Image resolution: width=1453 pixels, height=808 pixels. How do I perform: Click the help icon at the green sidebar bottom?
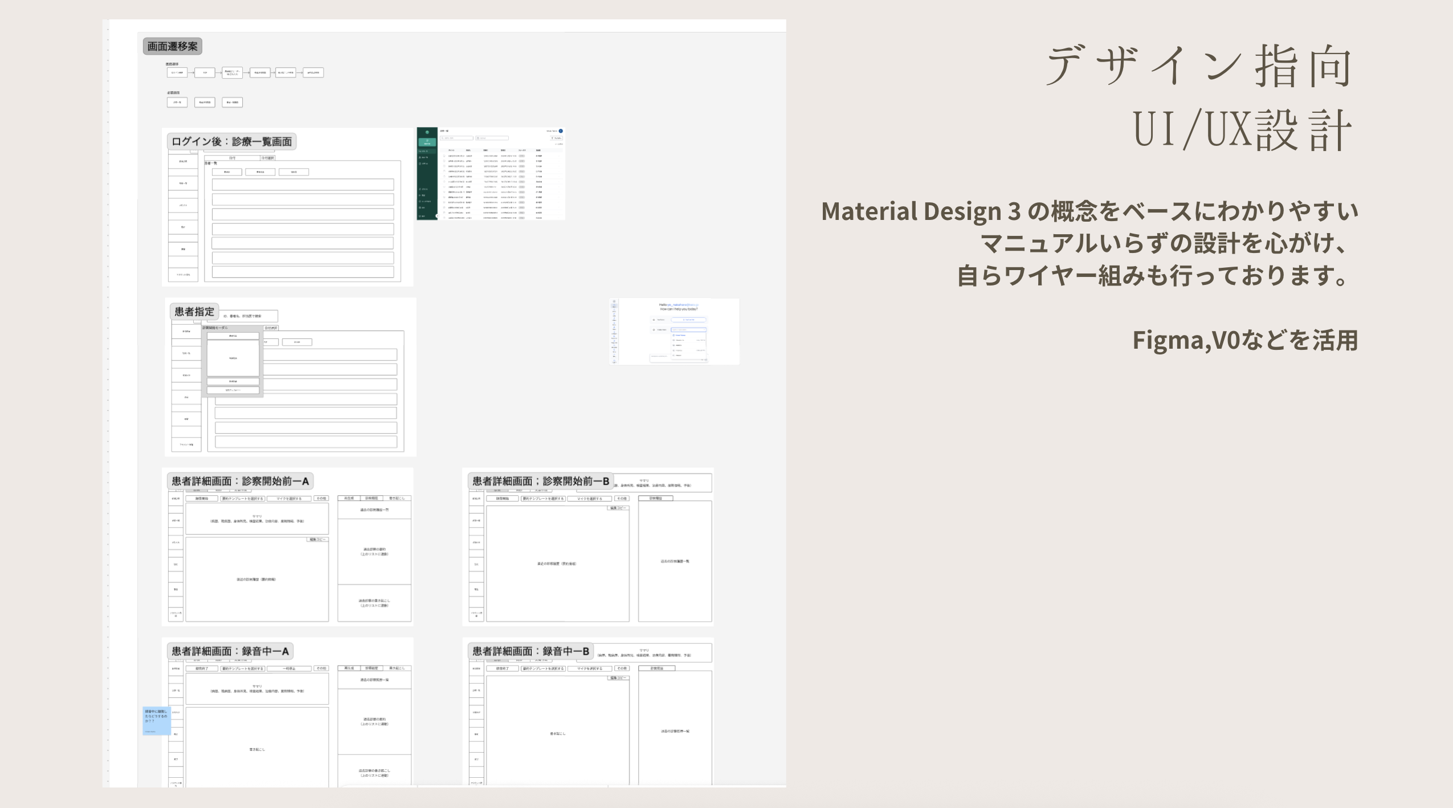pyautogui.click(x=420, y=217)
